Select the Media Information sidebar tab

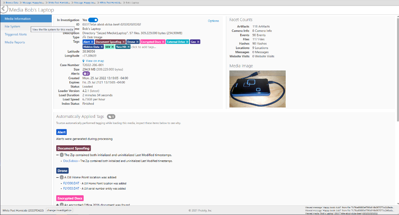pyautogui.click(x=26, y=19)
